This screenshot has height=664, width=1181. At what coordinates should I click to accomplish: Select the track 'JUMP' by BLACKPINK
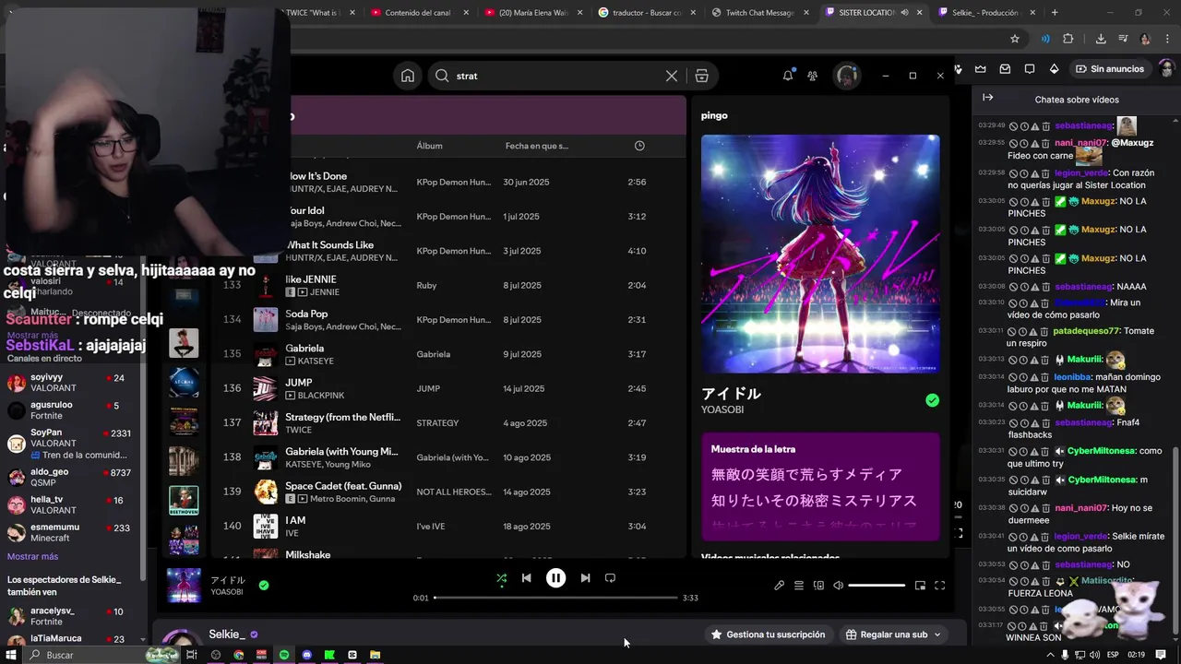click(449, 388)
